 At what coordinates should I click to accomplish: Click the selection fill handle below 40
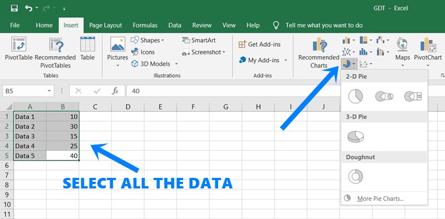[x=79, y=161]
